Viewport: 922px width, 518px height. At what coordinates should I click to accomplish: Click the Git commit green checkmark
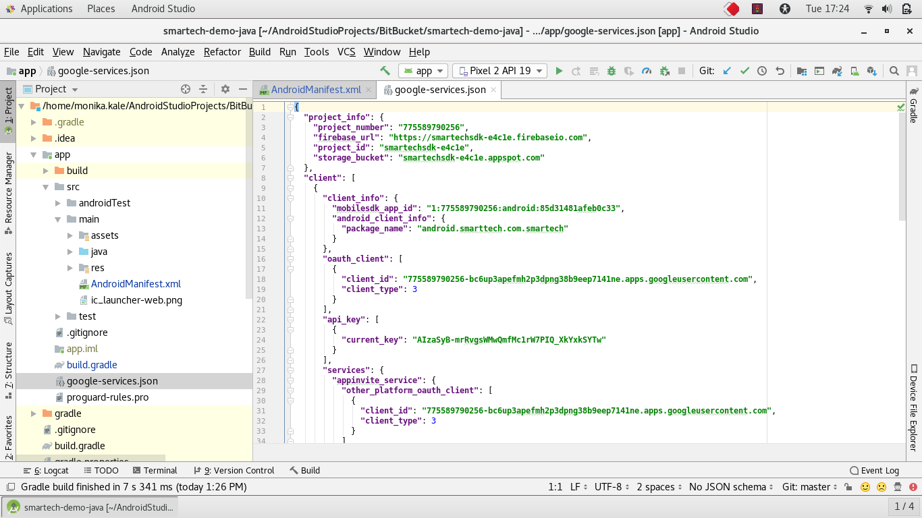pyautogui.click(x=744, y=70)
